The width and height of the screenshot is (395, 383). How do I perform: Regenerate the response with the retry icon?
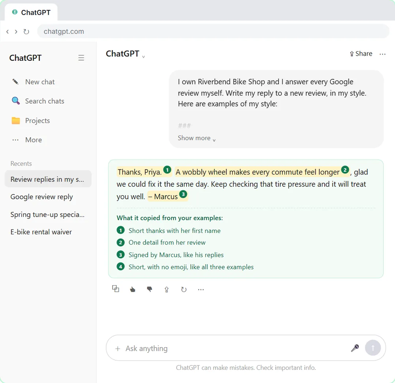184,290
